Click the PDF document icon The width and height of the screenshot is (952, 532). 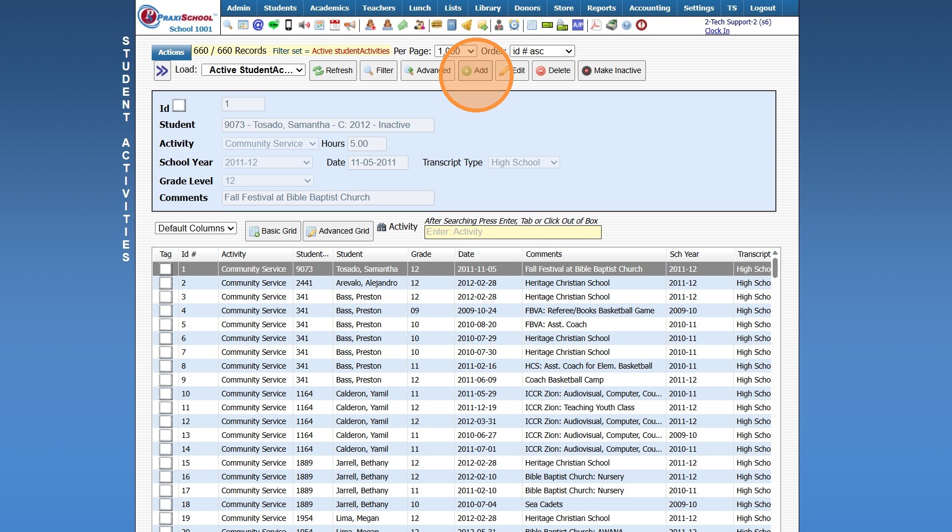pos(596,25)
